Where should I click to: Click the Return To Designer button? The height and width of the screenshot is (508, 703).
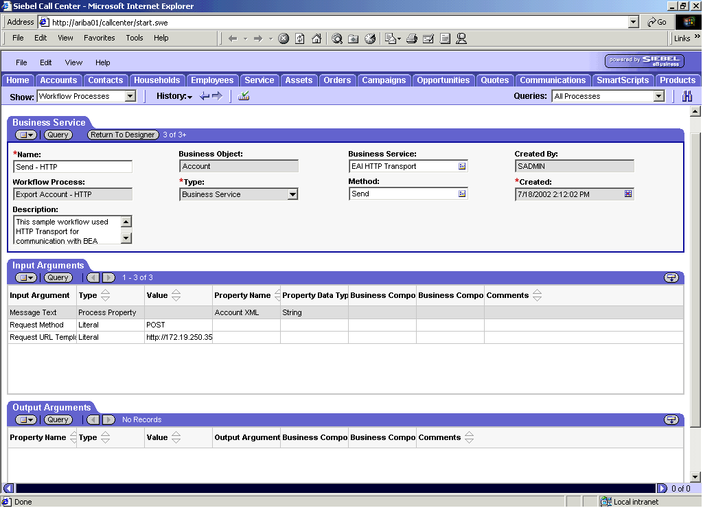tap(123, 135)
